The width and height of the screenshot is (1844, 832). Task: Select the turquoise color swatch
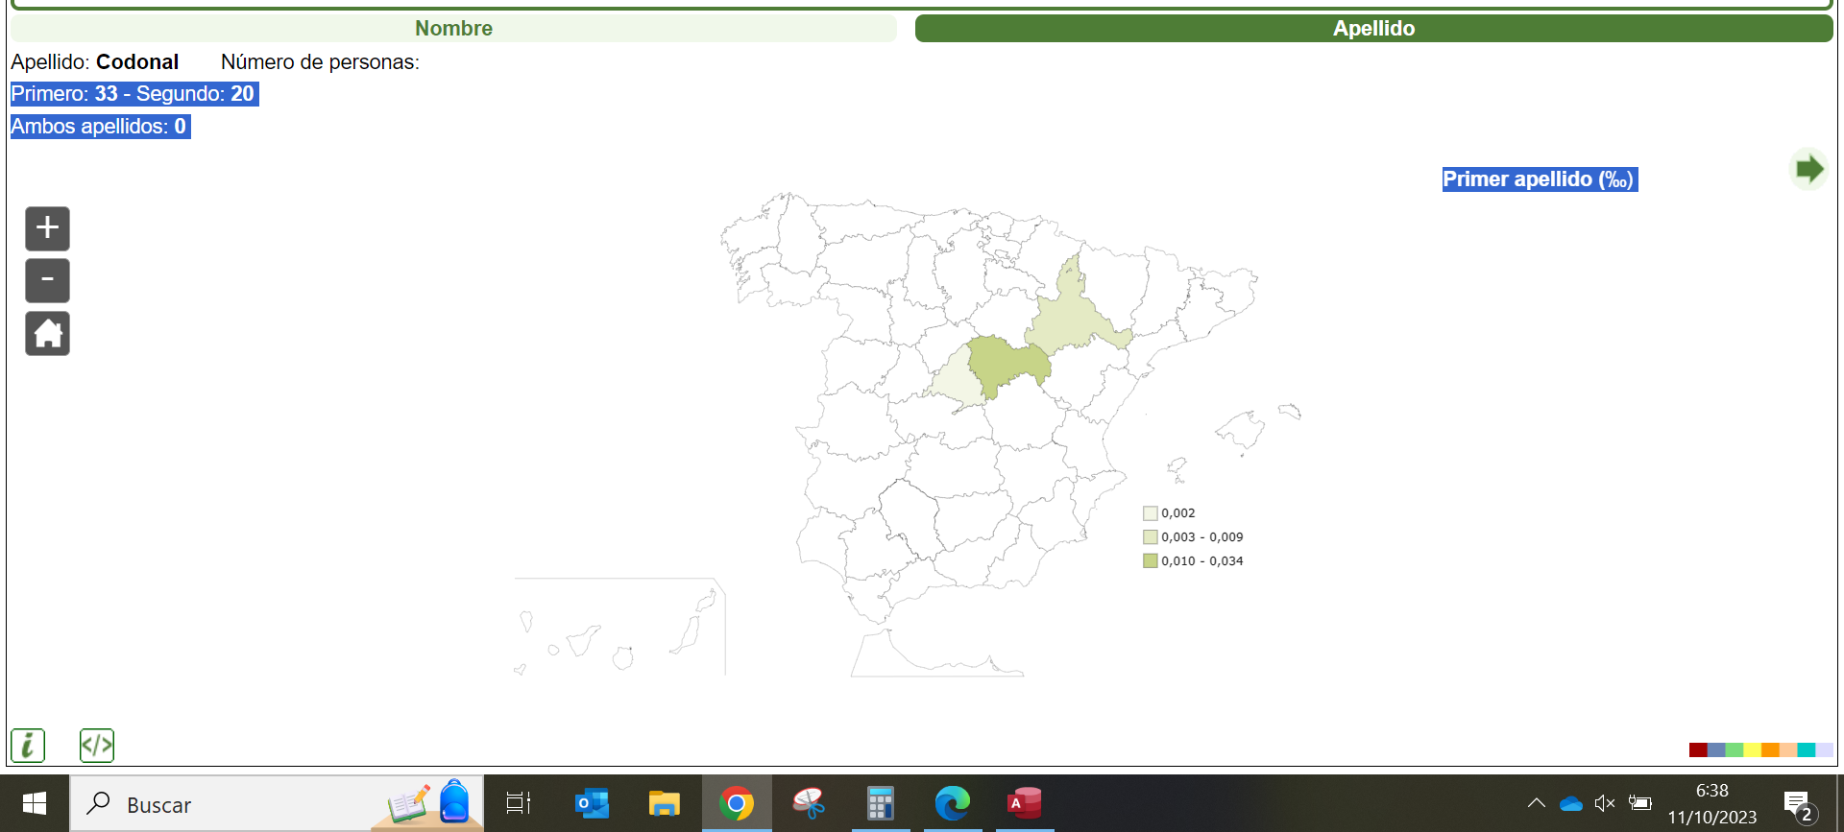(x=1806, y=749)
